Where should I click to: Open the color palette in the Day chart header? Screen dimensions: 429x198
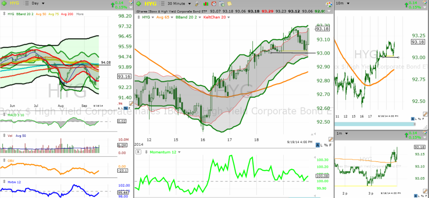click(x=131, y=2)
